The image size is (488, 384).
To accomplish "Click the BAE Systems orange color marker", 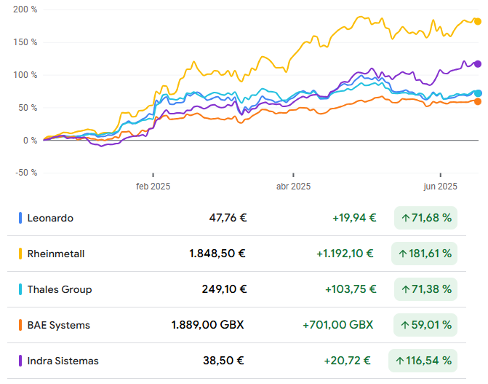I will coord(20,325).
